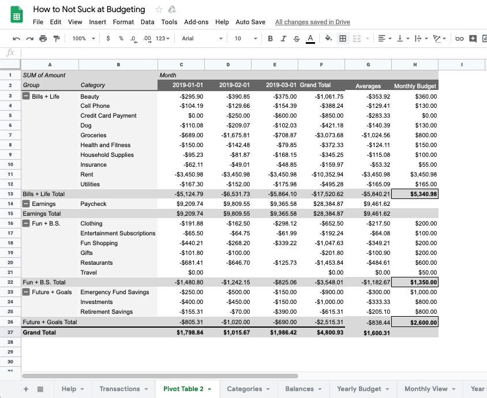Open text wrapping options
Viewport: 487px width, 398px height.
pyautogui.click(x=421, y=39)
